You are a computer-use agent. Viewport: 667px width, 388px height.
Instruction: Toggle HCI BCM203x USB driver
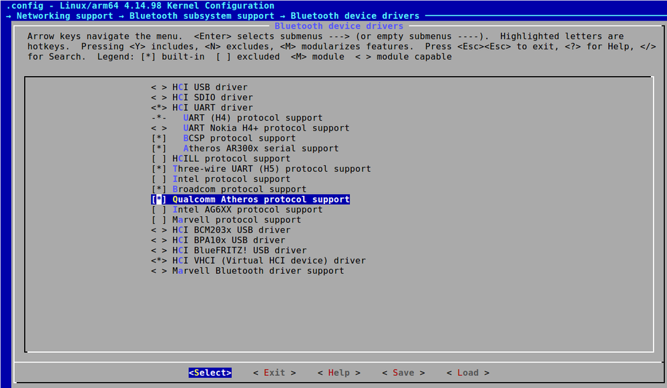point(221,230)
